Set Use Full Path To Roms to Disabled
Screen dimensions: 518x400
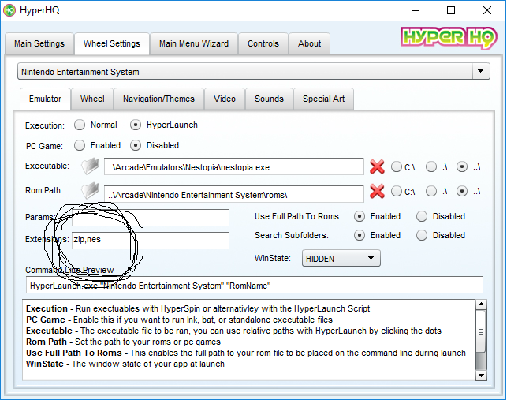(x=422, y=216)
